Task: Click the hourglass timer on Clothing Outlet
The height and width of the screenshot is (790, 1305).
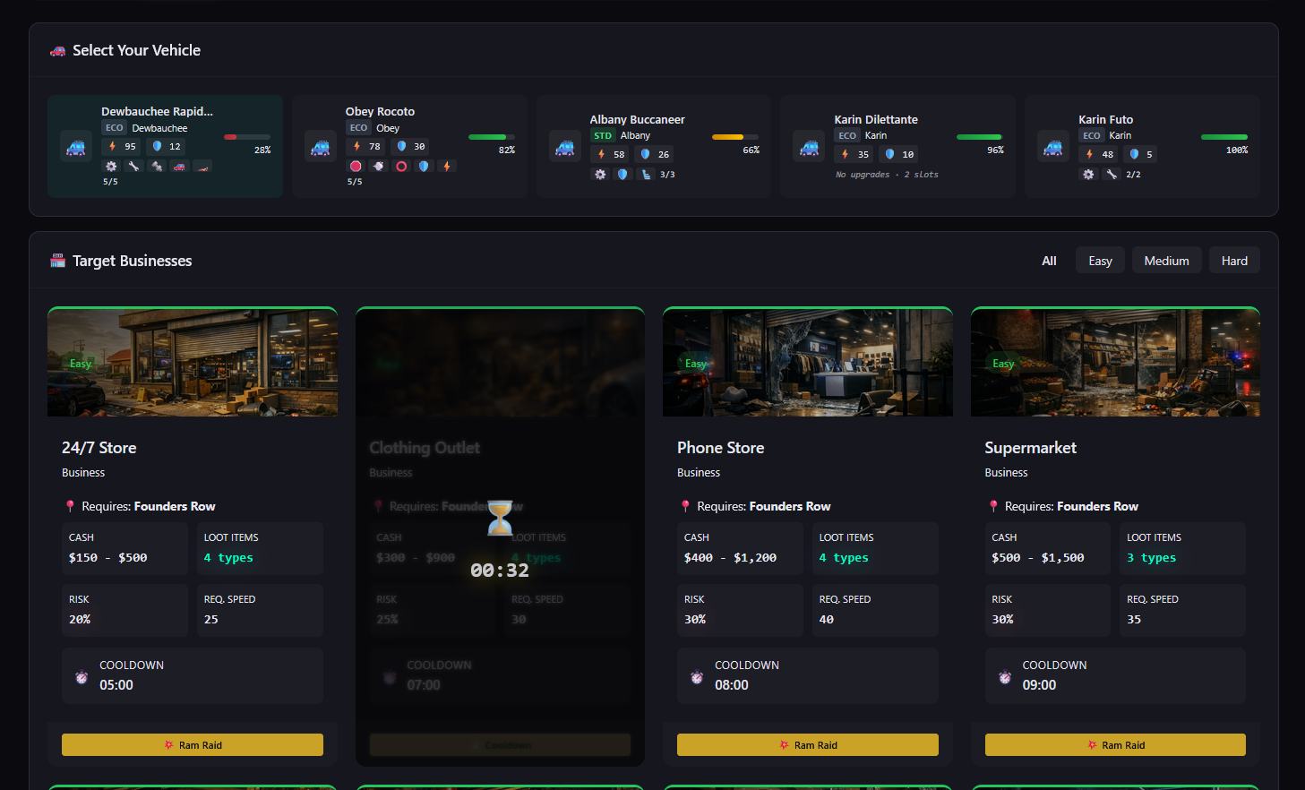Action: (500, 518)
